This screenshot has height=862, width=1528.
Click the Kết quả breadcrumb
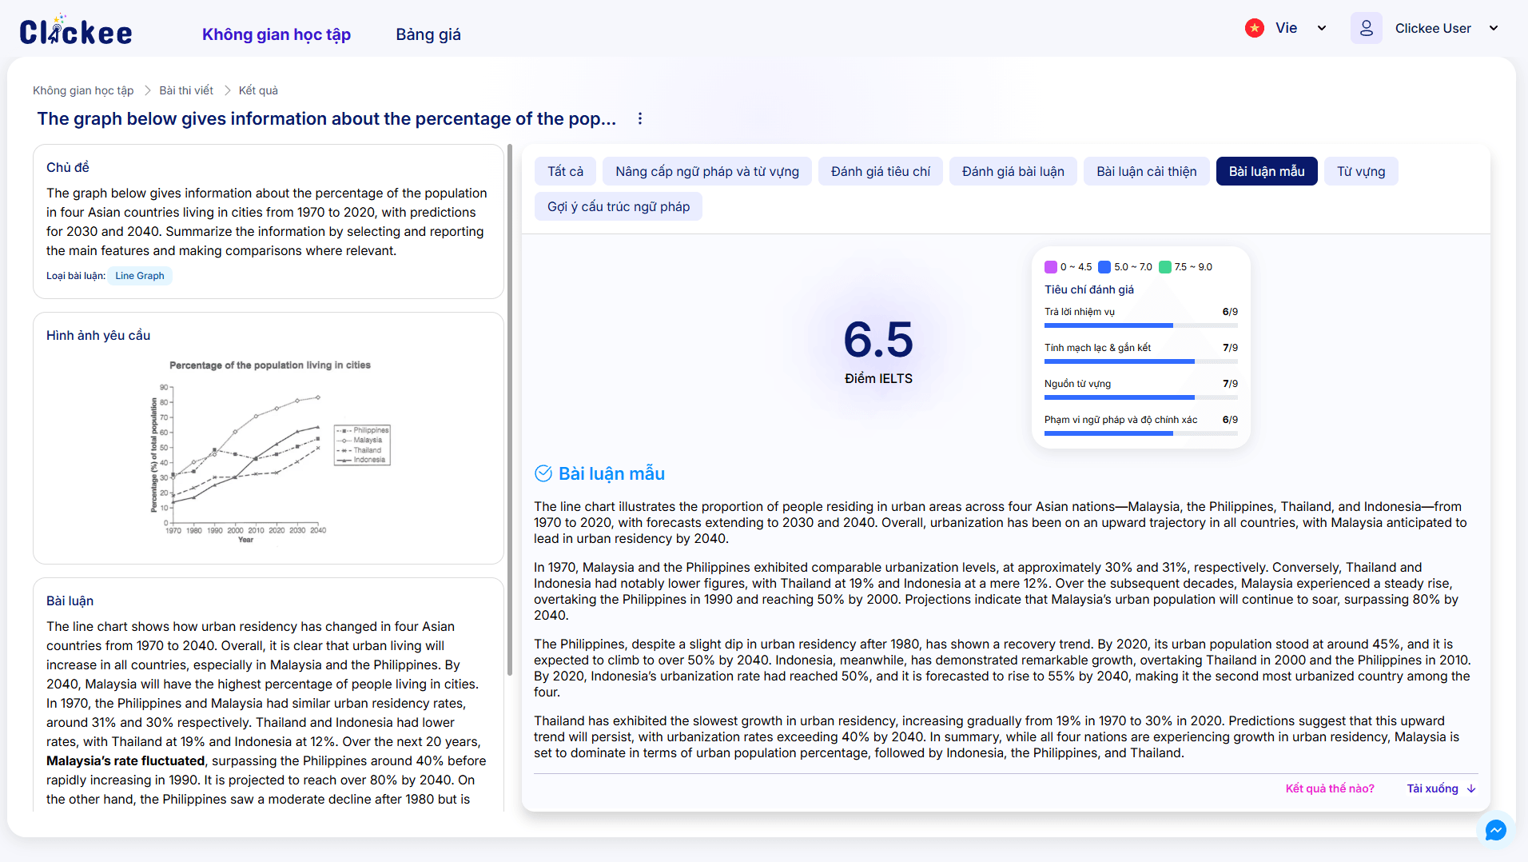[x=258, y=90]
